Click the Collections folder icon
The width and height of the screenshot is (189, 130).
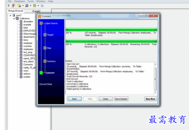pyautogui.click(x=17, y=18)
